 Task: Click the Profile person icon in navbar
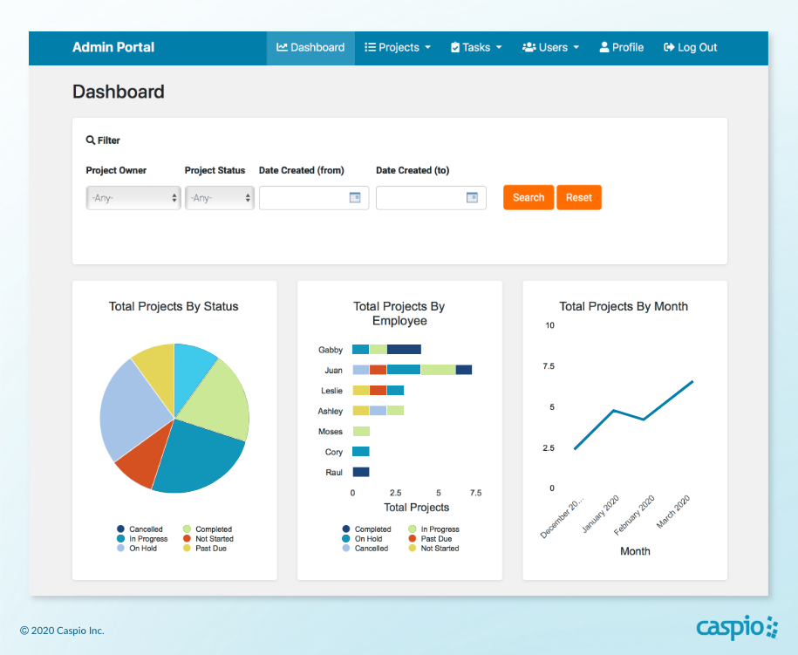pos(604,48)
